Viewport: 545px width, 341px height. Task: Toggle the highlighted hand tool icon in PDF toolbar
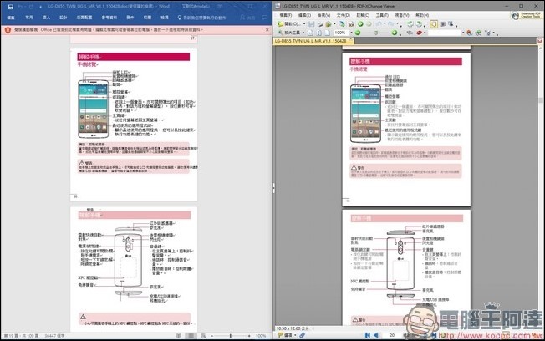[434, 24]
